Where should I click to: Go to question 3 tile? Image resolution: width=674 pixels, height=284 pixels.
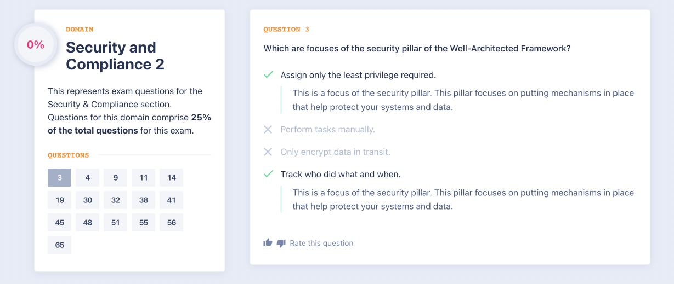coord(59,178)
